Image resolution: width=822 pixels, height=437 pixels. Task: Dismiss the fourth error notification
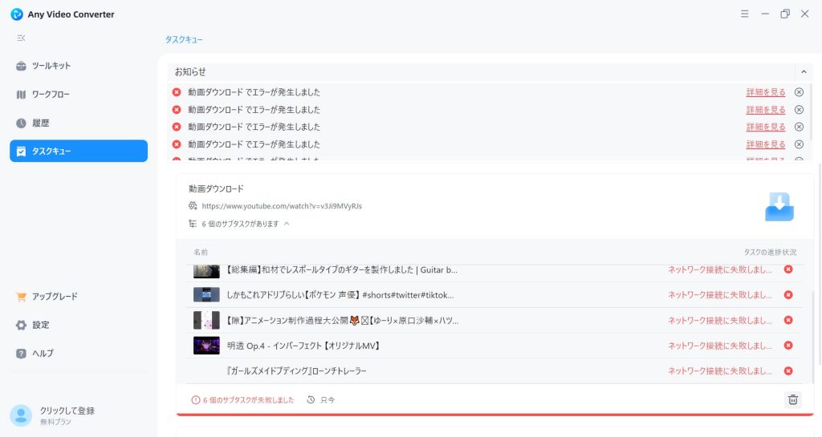point(799,144)
